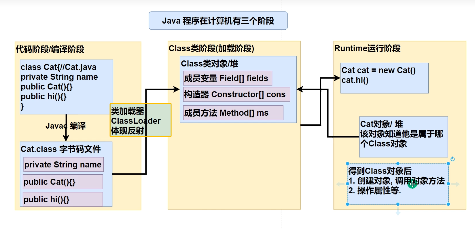Viewport: 475px width, 229px height.
Task: Select the class Cat{//Cat.java source box
Action: point(67,87)
